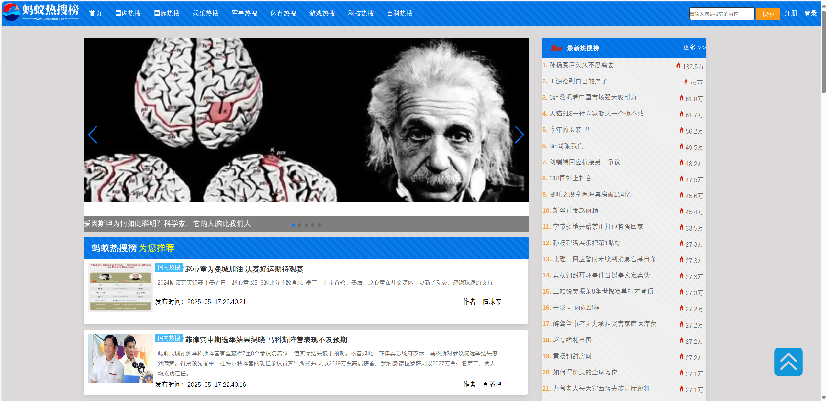Open hot topic 孙杨赛后久久不忍离去

[581, 65]
